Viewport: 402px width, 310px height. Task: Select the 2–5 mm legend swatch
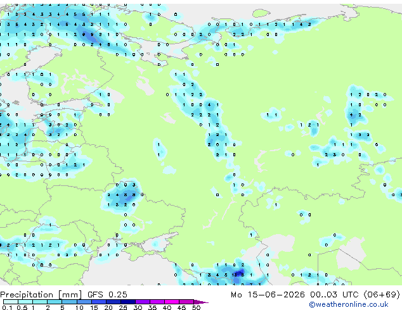click(55, 302)
